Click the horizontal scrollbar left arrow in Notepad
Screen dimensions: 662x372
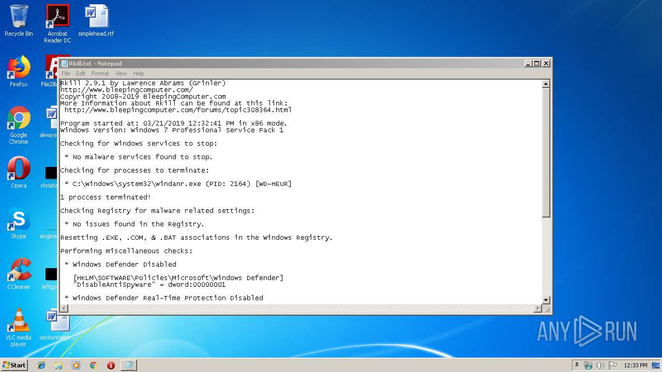tap(64, 308)
